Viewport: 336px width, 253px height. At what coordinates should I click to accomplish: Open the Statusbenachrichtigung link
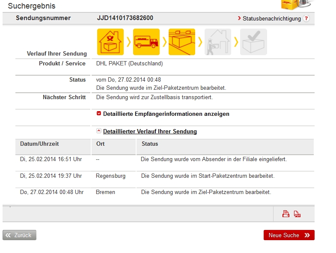coord(271,19)
